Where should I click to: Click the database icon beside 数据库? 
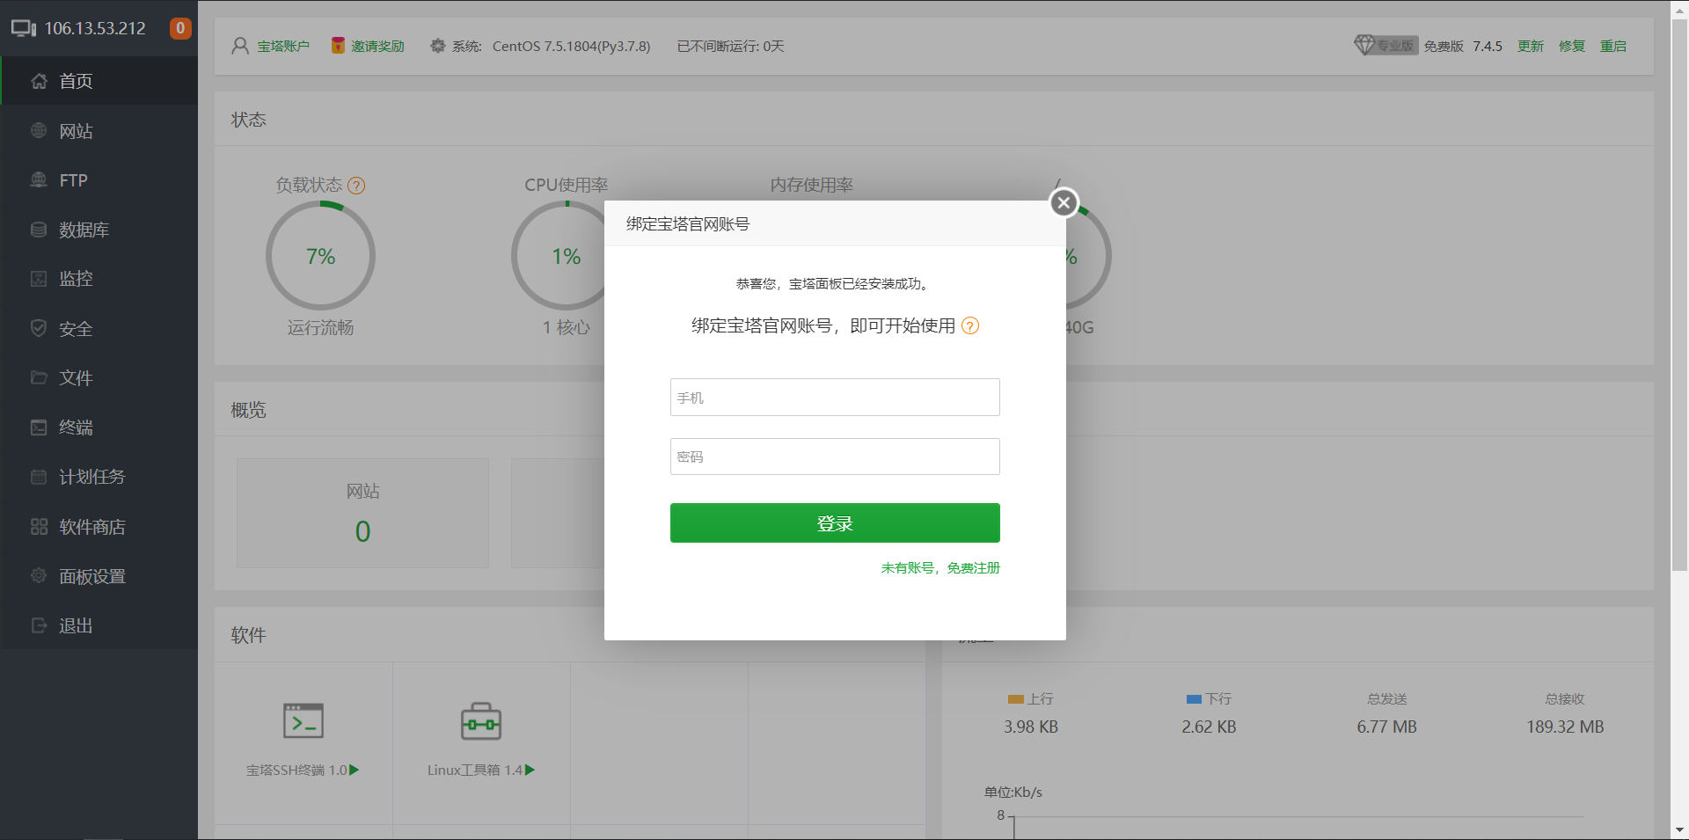39,230
